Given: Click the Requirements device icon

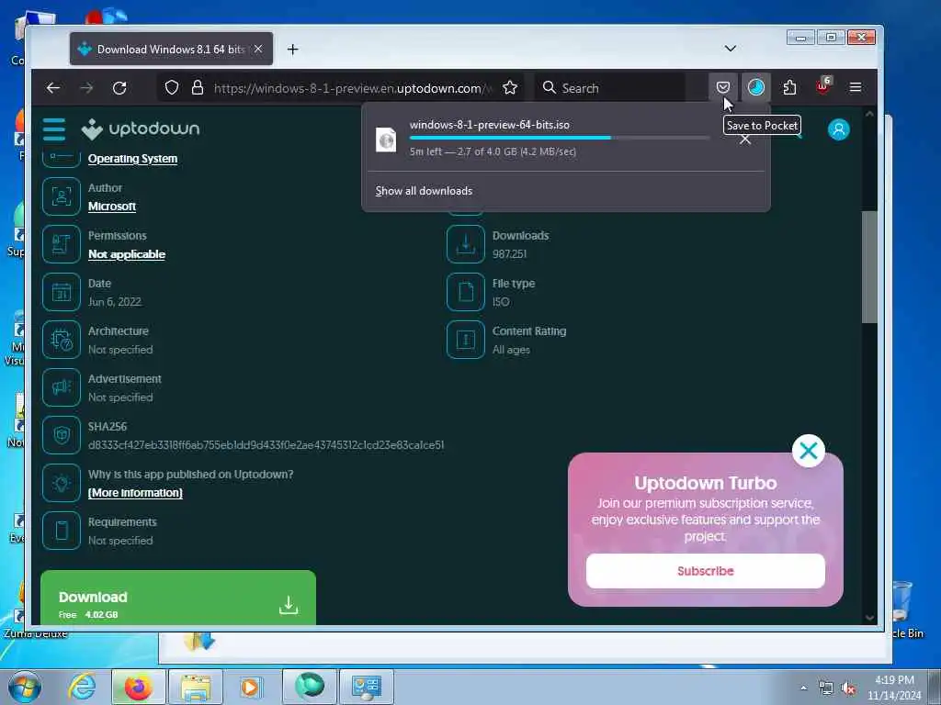Looking at the screenshot, I should coord(62,531).
